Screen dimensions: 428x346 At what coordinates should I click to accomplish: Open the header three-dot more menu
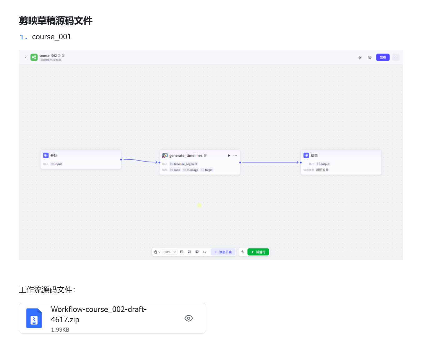(396, 57)
